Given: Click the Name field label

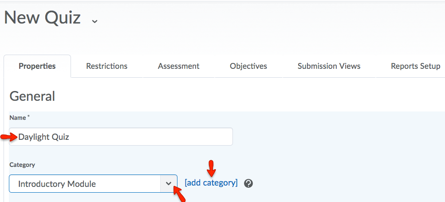Looking at the screenshot, I should 18,118.
